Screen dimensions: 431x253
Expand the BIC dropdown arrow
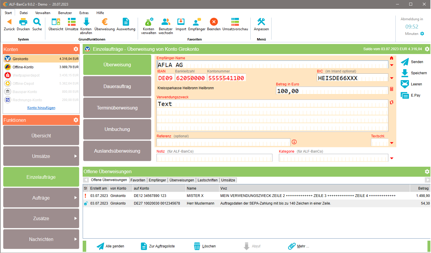(392, 78)
